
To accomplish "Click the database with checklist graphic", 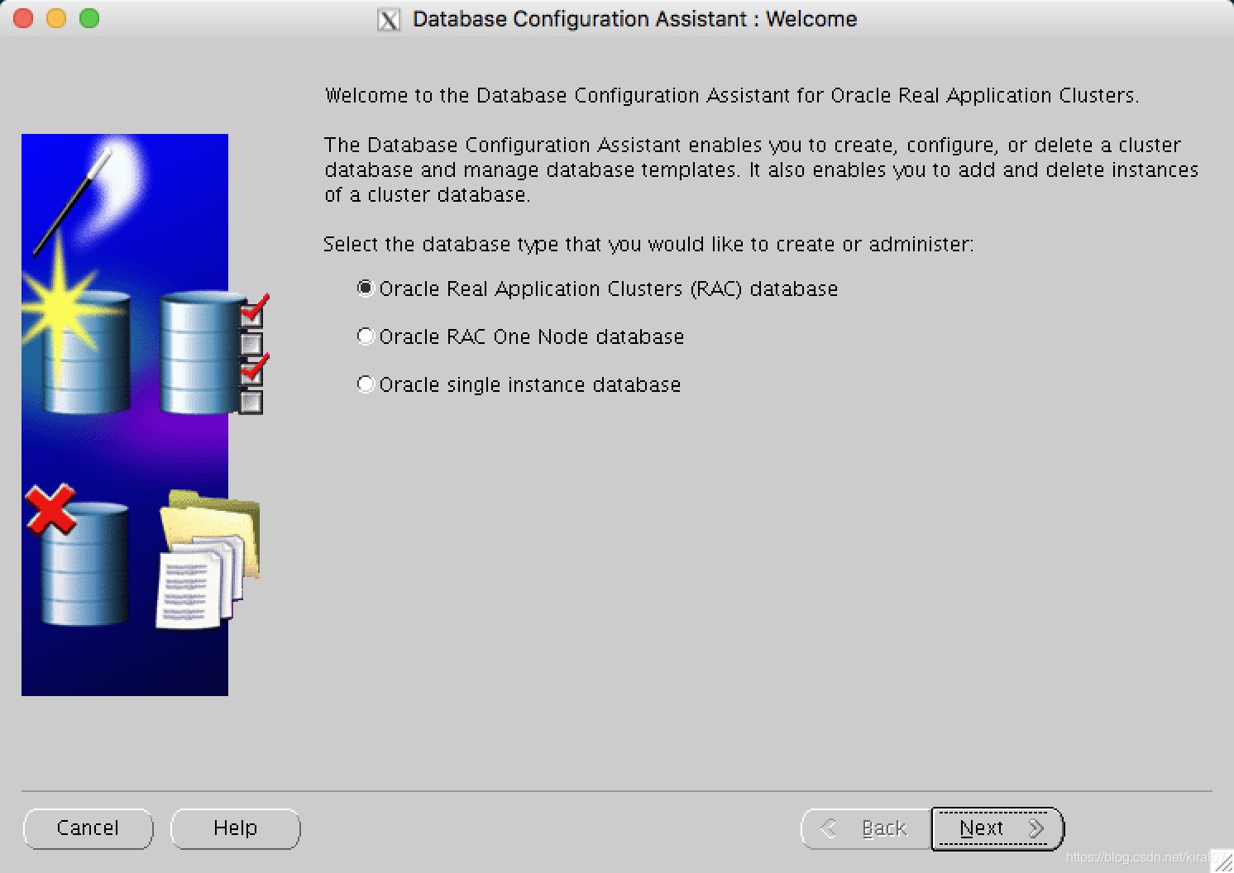I will pos(213,353).
